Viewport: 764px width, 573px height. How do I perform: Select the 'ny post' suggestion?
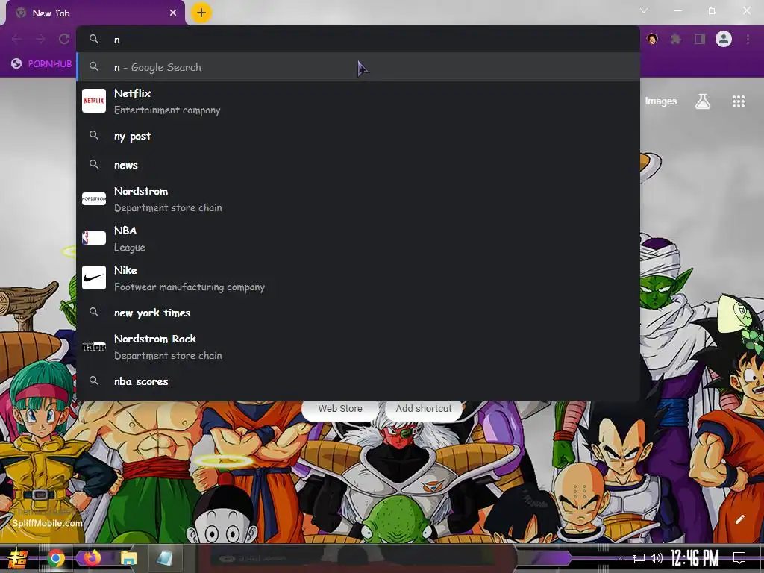pyautogui.click(x=358, y=136)
